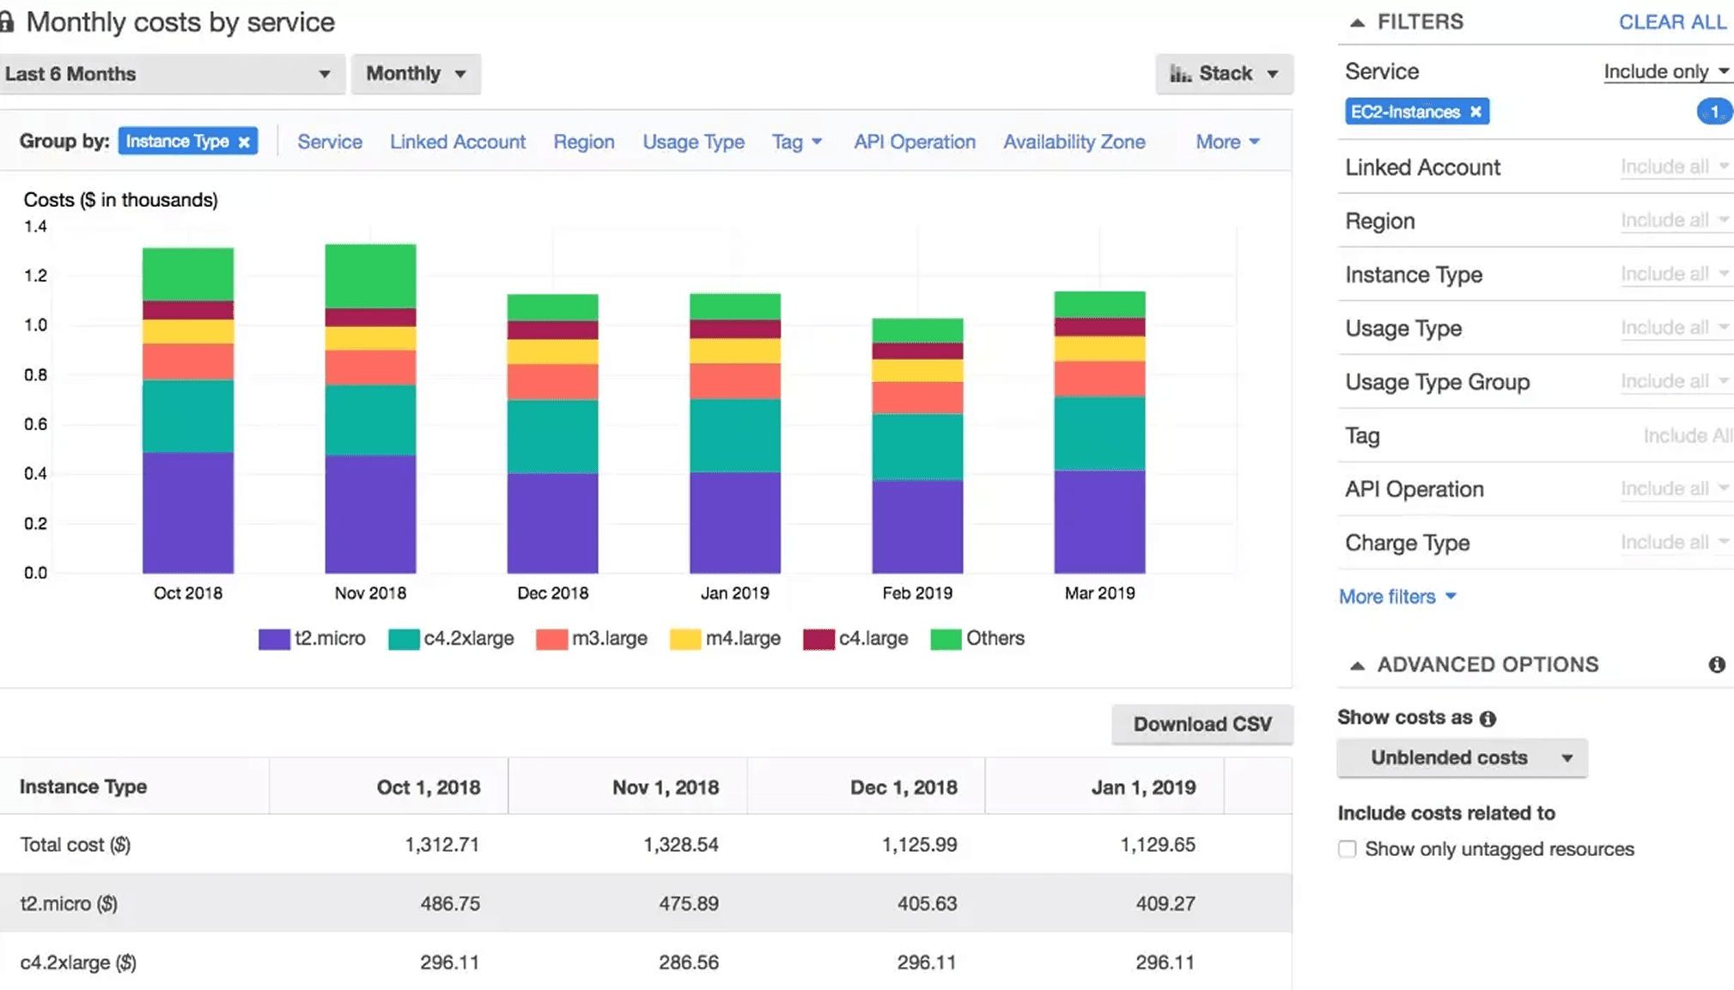Click the Nov 2018 Others green bar segment

[x=370, y=276]
